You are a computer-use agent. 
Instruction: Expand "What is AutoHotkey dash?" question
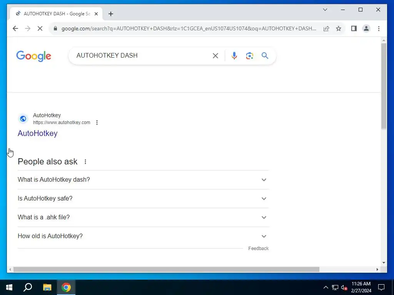click(143, 180)
